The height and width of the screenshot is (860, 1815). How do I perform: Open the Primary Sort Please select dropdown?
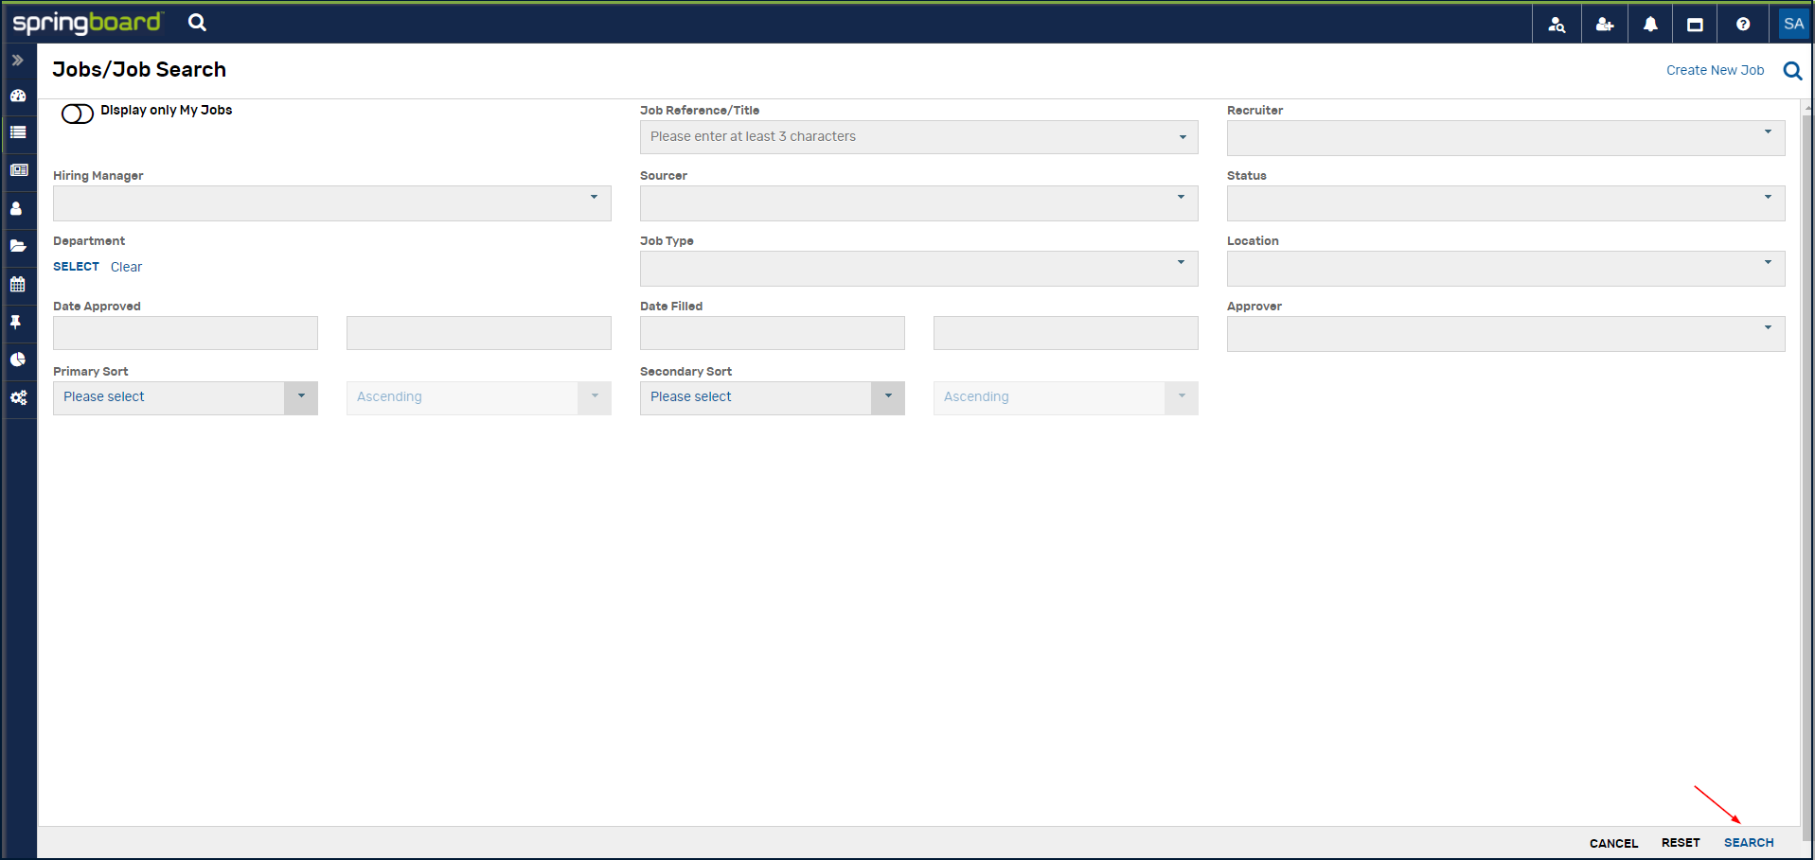click(x=185, y=397)
